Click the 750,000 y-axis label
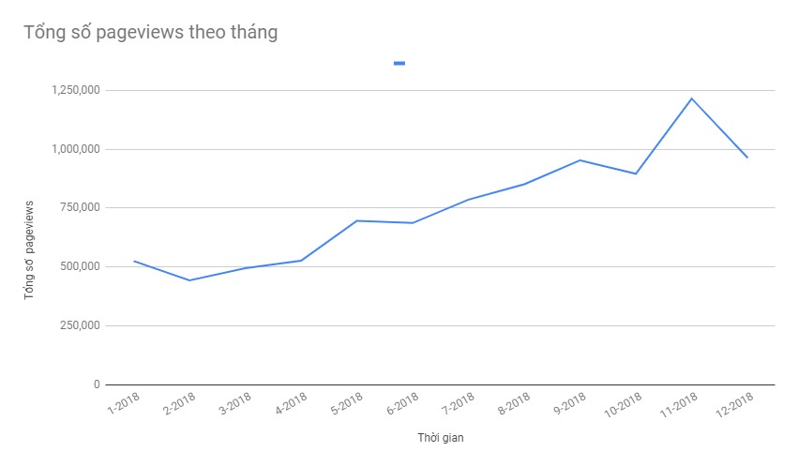This screenshot has width=798, height=467. click(x=80, y=207)
